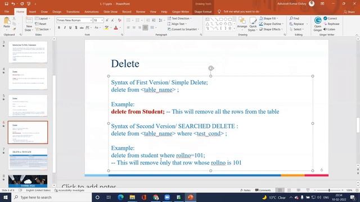
Task: Open Shape Outline options
Action: [271, 24]
